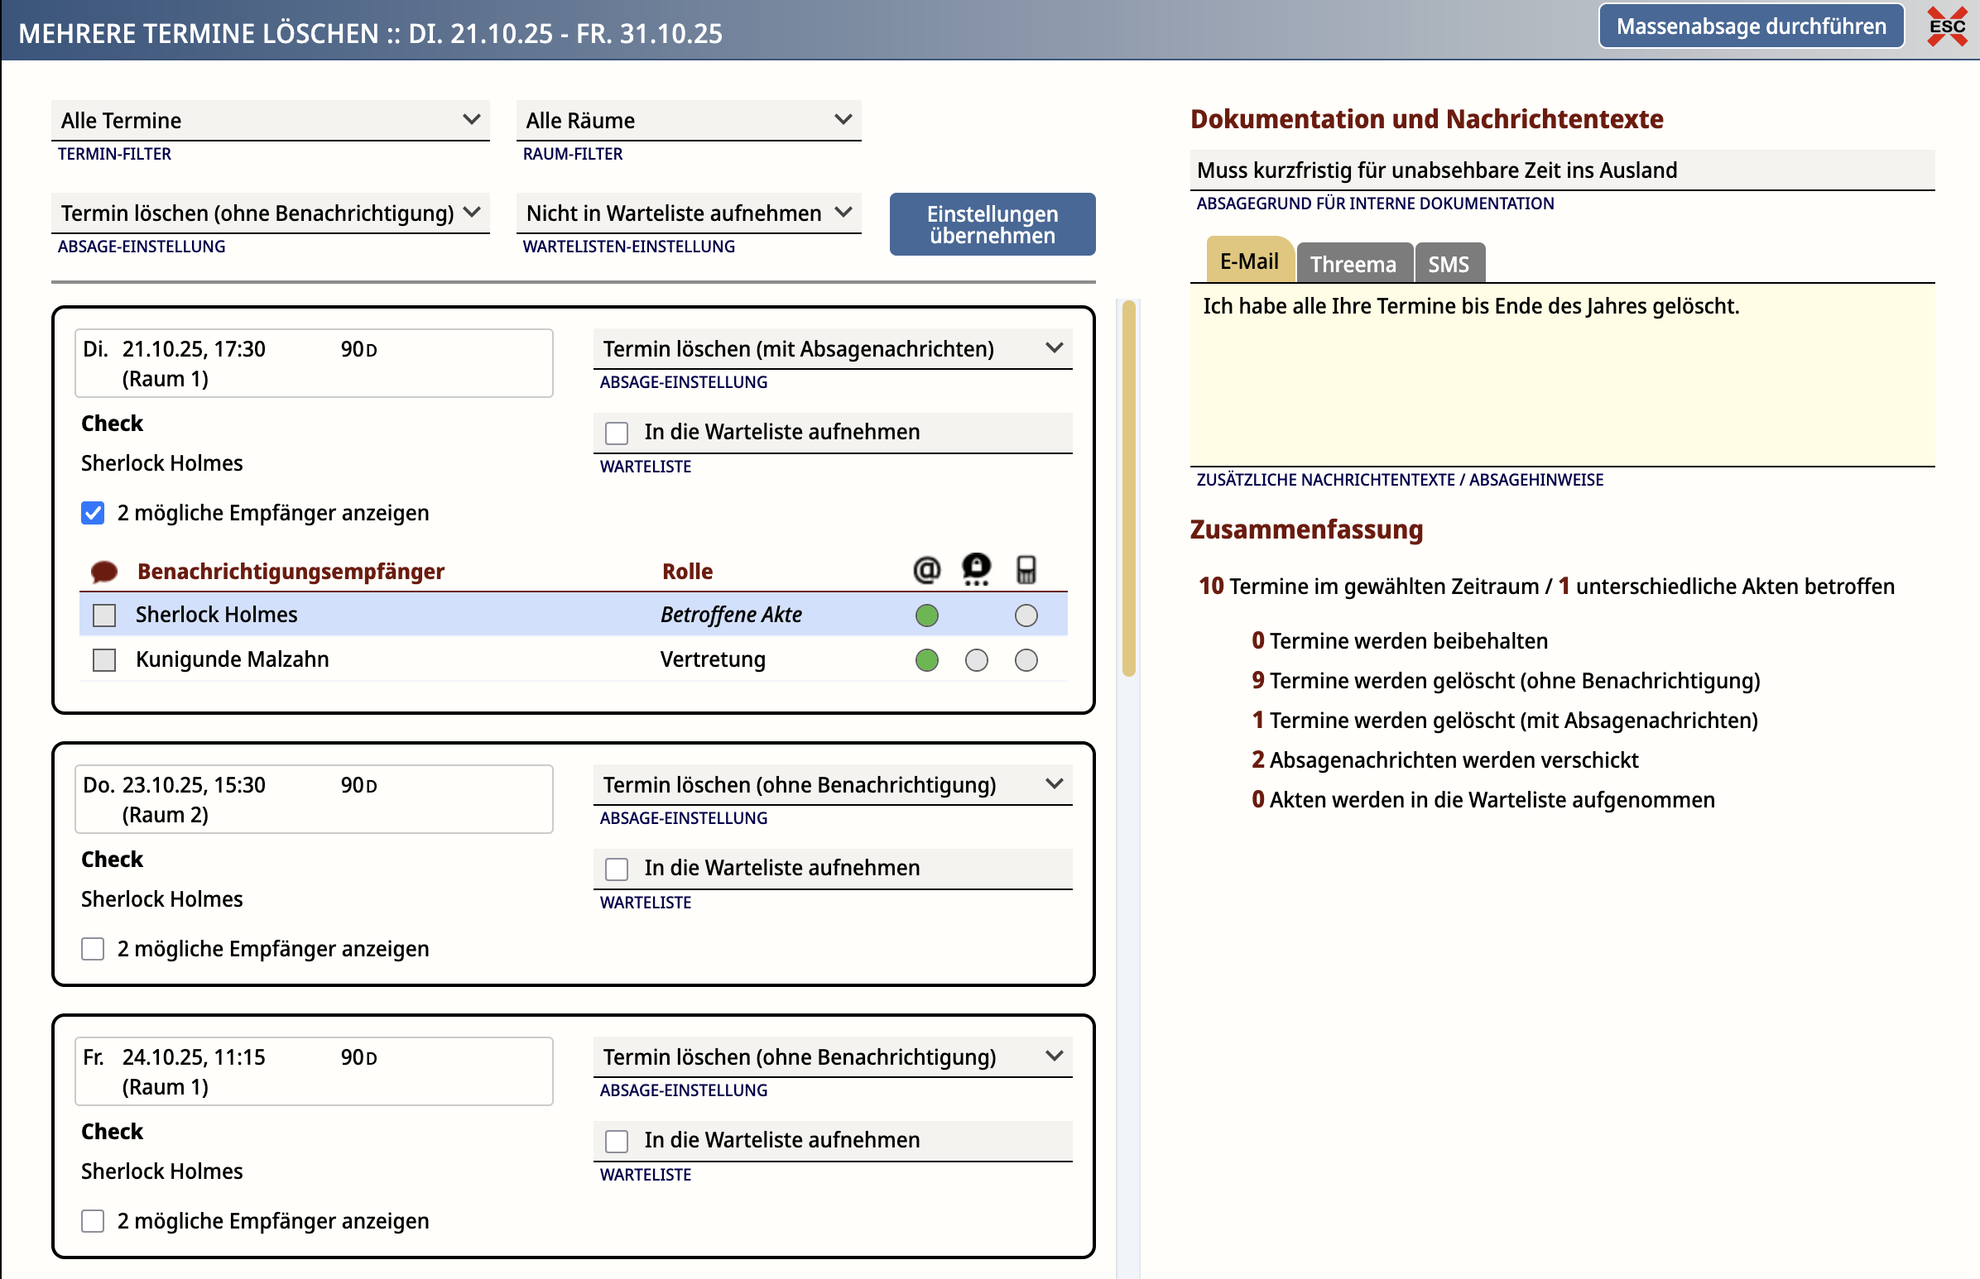The height and width of the screenshot is (1279, 1980).
Task: Click the Absagegrund documentation text field
Action: 1561,170
